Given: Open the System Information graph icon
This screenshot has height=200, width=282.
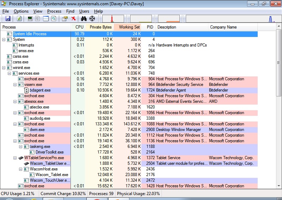Looking at the screenshot, I should point(30,19).
